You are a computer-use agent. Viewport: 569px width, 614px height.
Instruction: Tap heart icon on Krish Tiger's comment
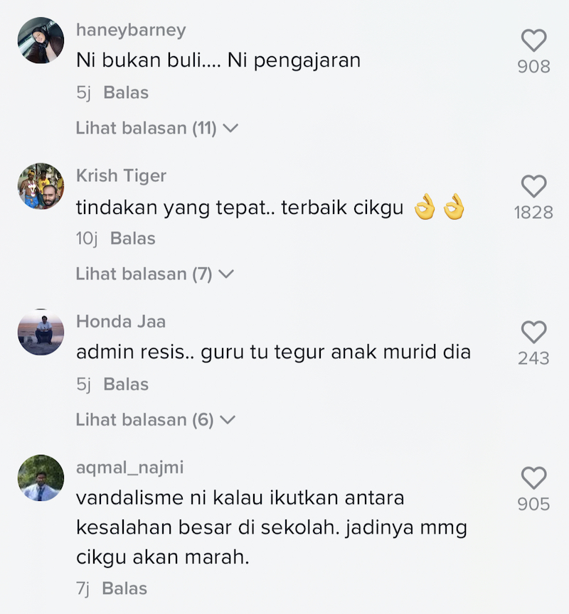pos(533,186)
